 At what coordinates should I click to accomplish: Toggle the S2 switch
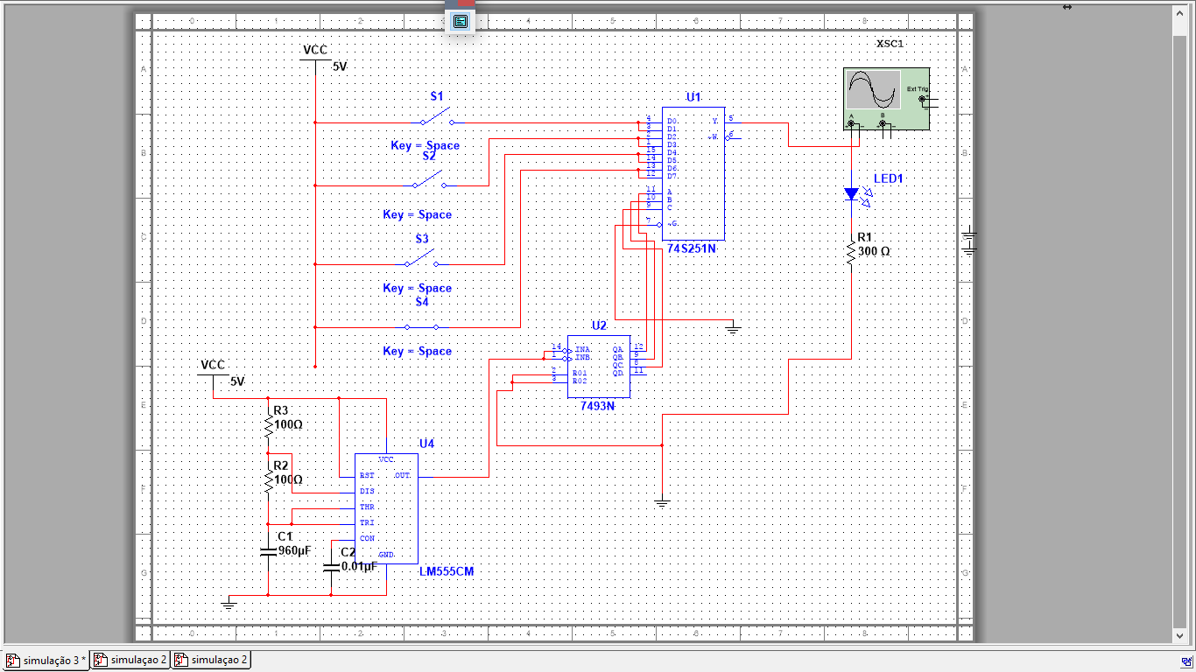[428, 181]
